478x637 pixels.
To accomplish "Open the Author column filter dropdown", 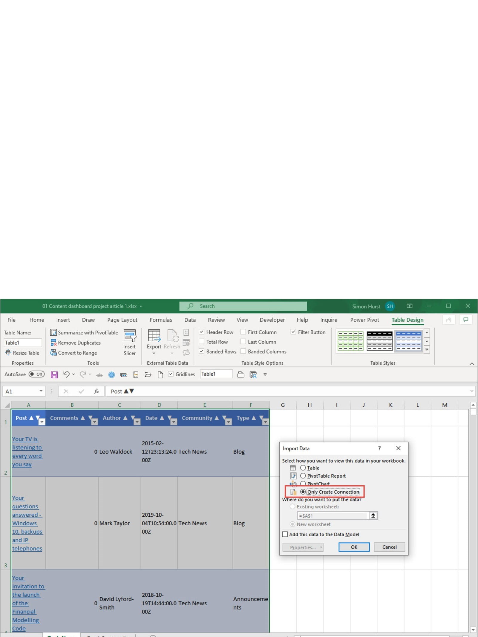I will pos(137,422).
